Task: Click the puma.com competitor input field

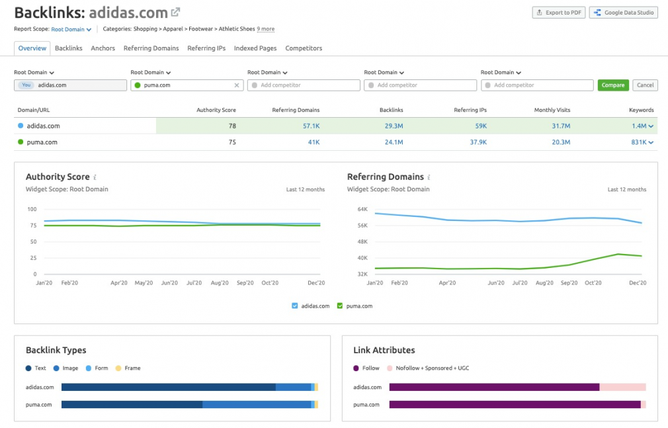Action: [187, 85]
